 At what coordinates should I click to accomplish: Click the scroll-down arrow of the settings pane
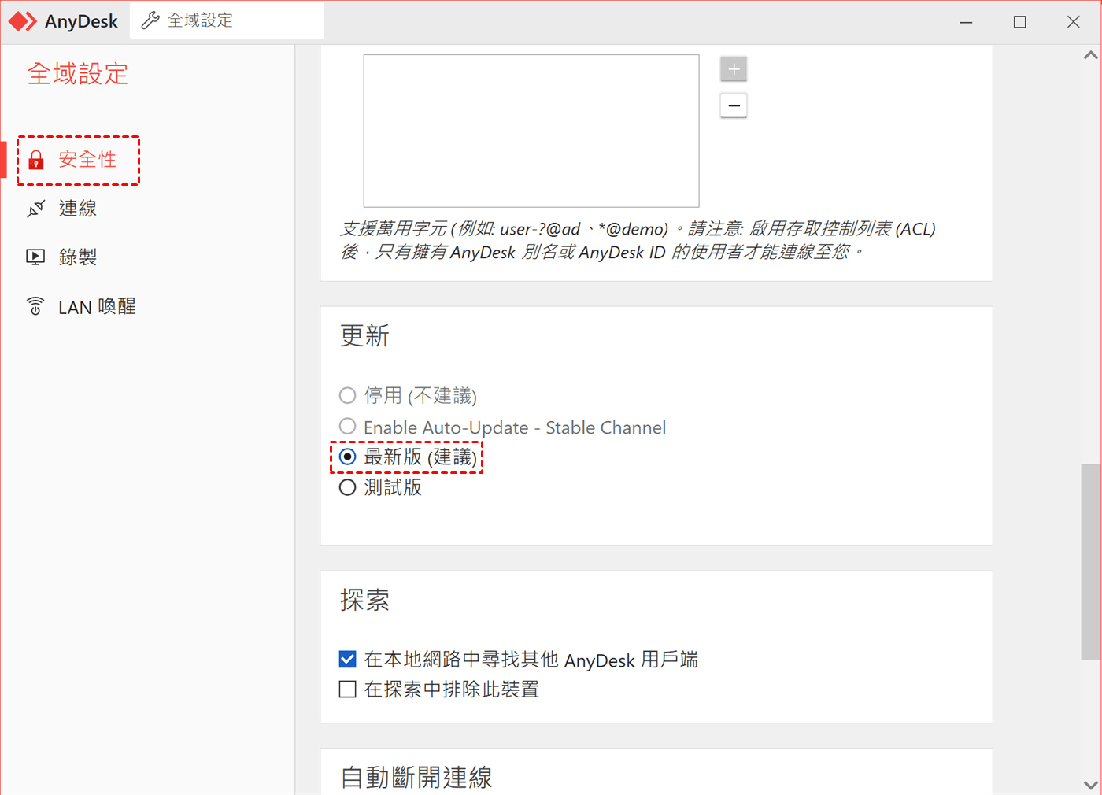[x=1090, y=785]
